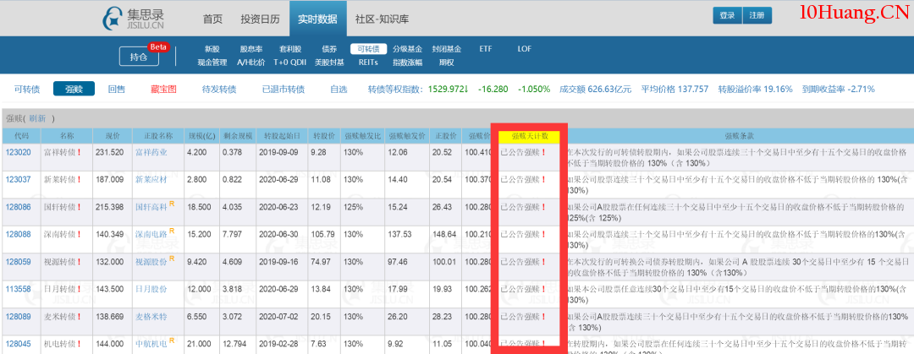The image size is (914, 354).
Task: Click the R margin-trading icon beside 国轩高科
Action: click(x=172, y=204)
